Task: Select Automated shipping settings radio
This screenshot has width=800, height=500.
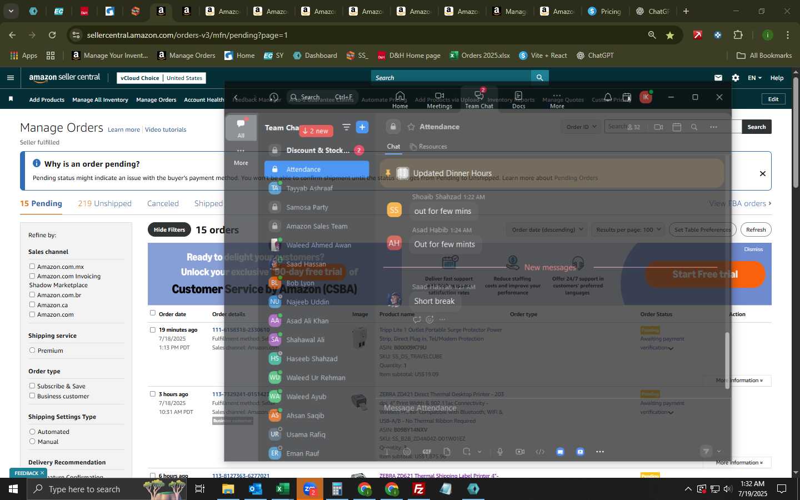Action: [32, 432]
